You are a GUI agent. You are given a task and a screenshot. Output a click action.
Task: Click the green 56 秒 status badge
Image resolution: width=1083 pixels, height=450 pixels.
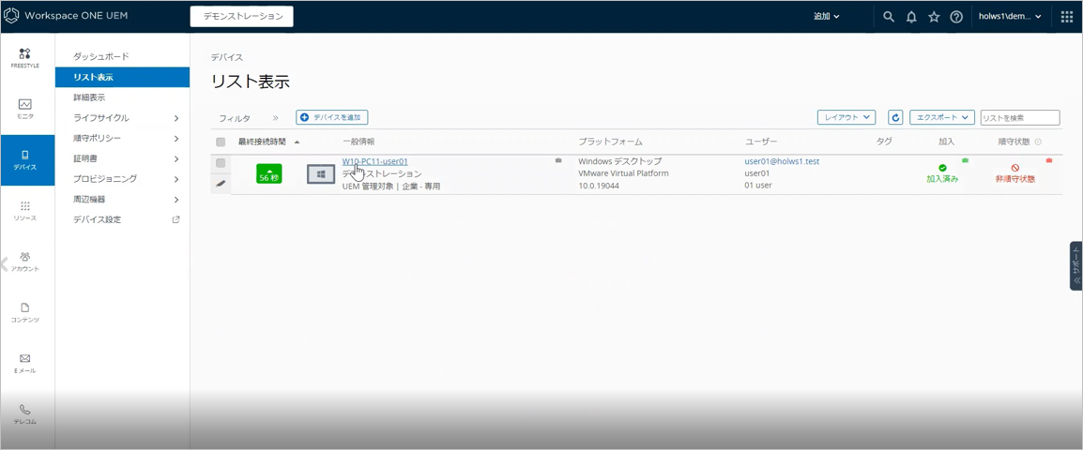269,174
